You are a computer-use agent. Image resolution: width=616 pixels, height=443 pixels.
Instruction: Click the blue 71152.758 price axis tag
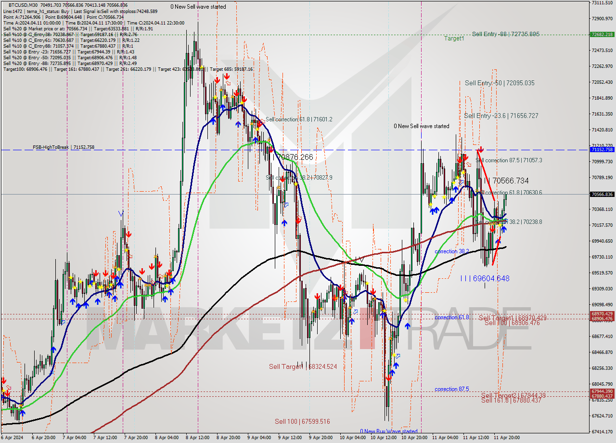pos(602,149)
